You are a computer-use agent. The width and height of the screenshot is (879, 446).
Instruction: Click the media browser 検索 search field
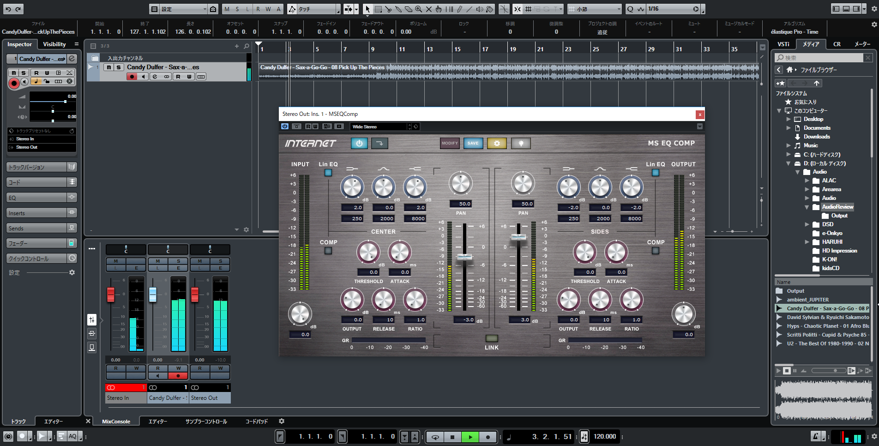(819, 58)
